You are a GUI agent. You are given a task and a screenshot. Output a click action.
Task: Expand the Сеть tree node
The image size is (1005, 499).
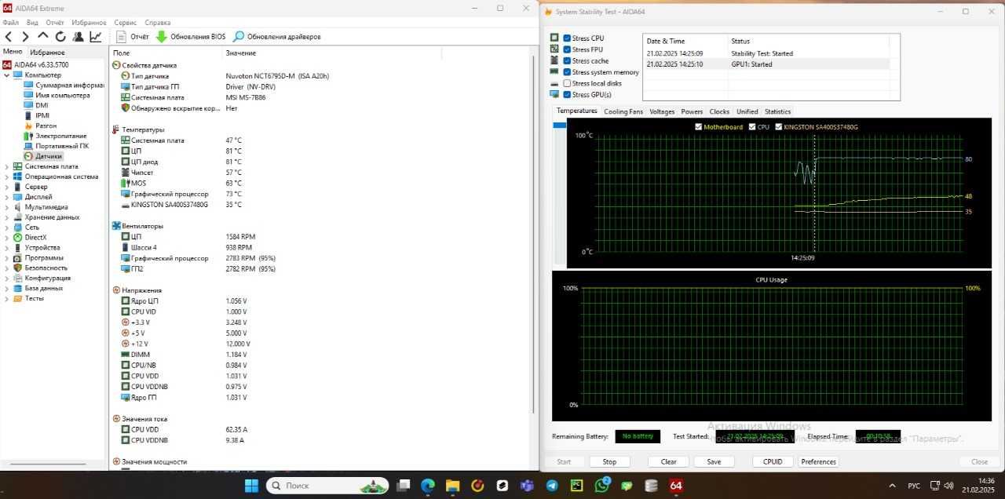point(7,228)
